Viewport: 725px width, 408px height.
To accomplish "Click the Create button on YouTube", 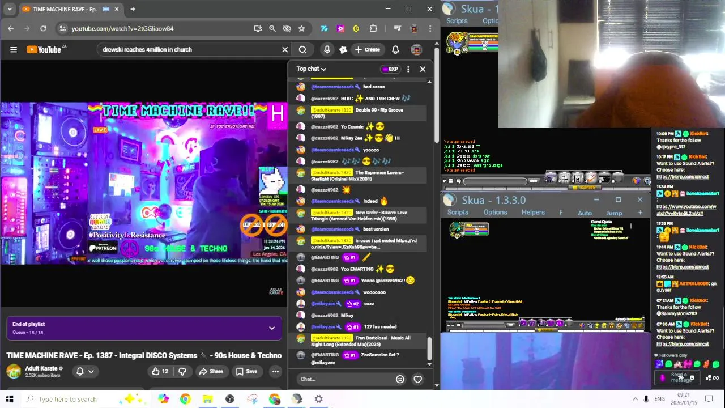I will [367, 49].
